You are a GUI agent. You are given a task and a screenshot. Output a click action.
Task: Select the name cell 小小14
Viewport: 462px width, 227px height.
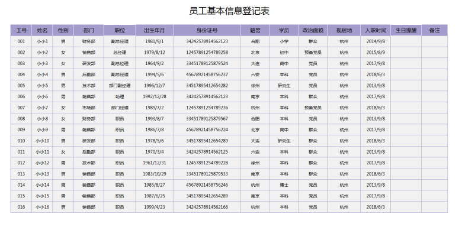(x=42, y=185)
